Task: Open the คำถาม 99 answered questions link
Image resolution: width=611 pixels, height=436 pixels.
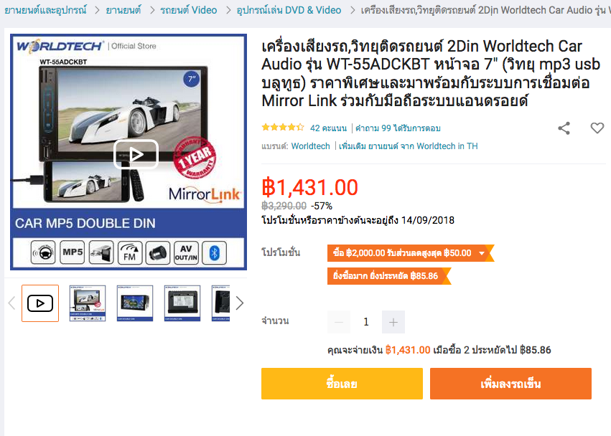Action: point(398,128)
